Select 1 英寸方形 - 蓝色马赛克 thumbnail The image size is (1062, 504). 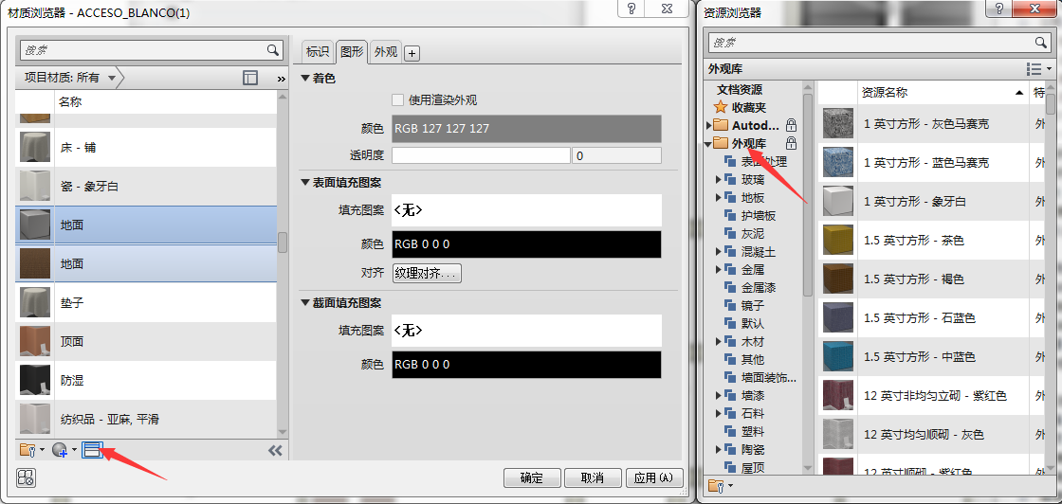click(x=837, y=162)
